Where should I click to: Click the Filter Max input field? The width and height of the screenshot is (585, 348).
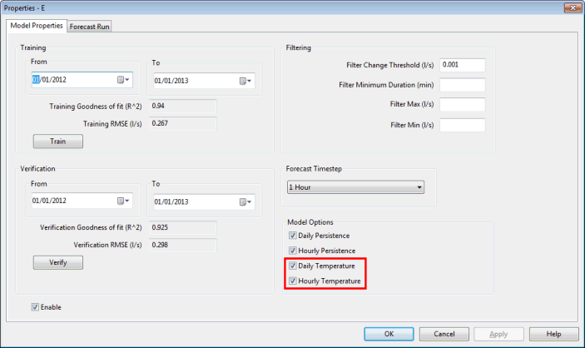point(462,105)
